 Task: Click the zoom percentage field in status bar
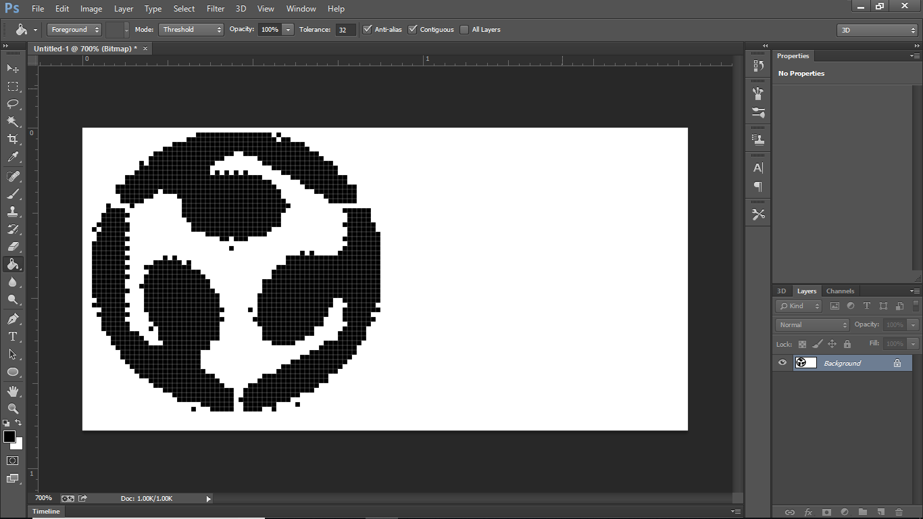44,499
